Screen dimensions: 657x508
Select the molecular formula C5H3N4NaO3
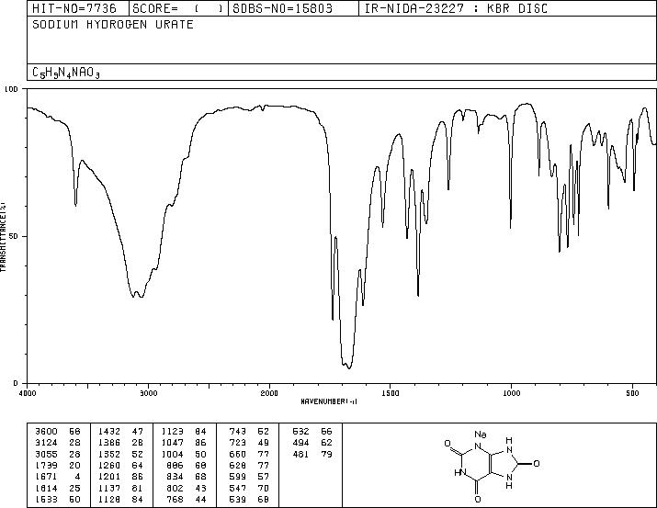click(66, 73)
